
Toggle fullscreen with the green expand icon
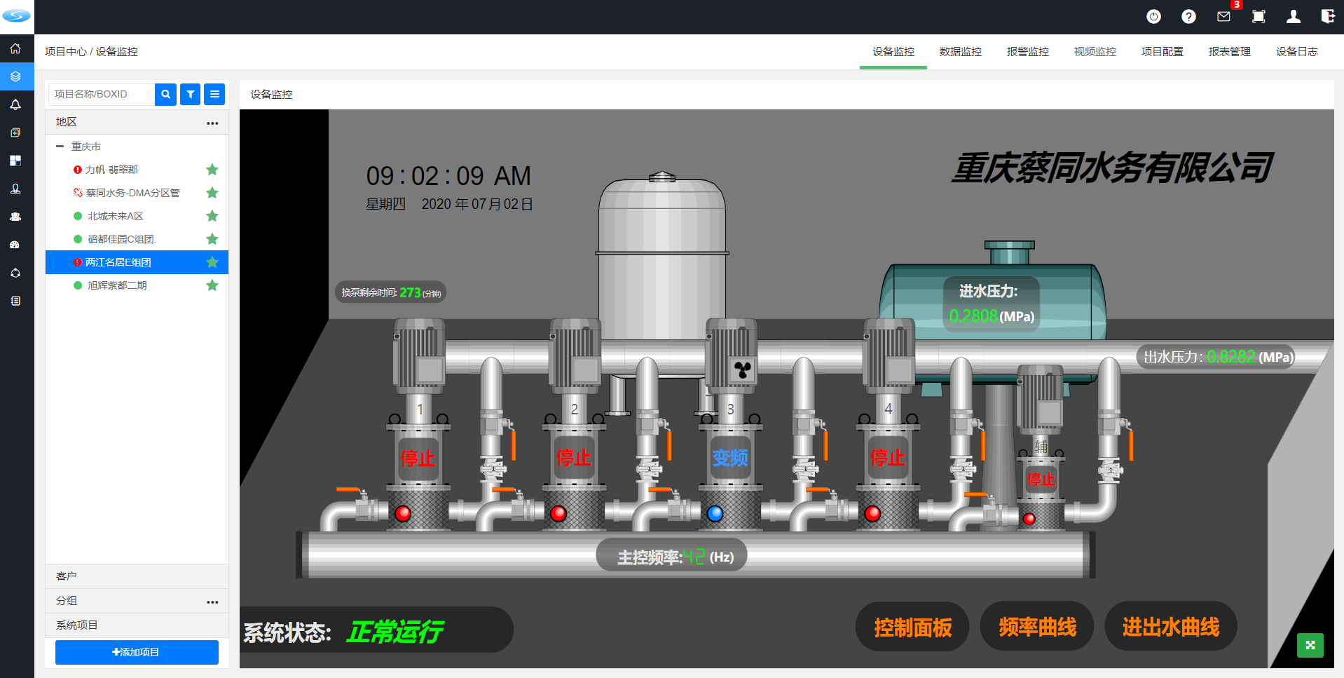(1310, 645)
